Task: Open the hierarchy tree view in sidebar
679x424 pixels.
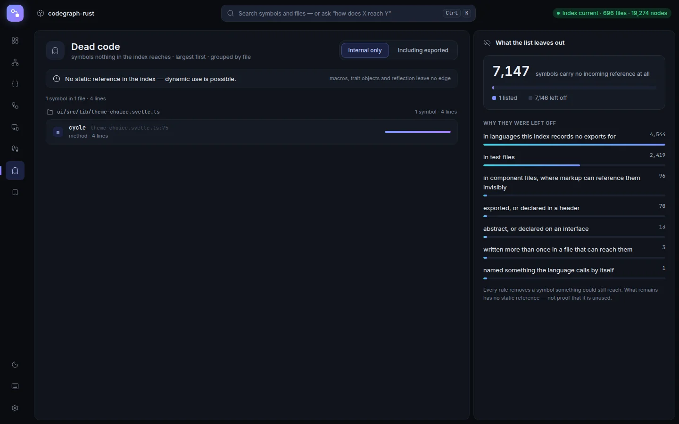Action: click(x=15, y=62)
